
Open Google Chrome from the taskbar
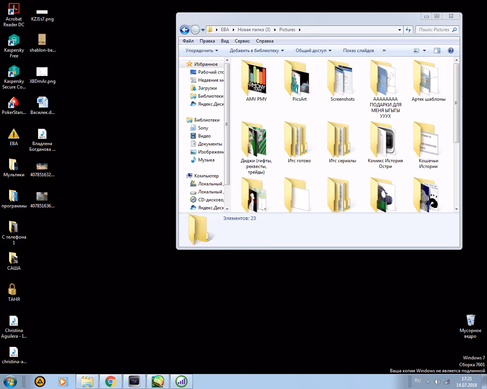point(111,381)
